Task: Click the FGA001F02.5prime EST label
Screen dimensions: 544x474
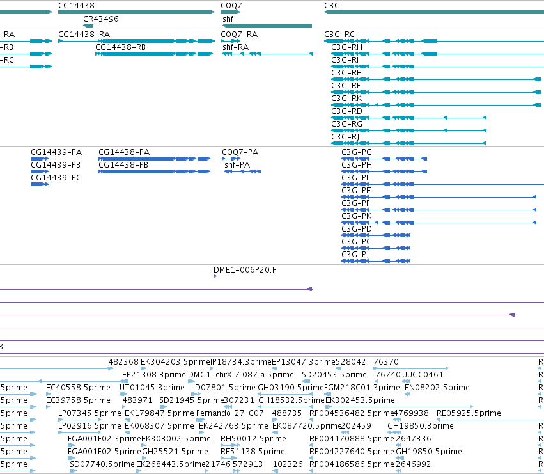Action: pos(104,452)
